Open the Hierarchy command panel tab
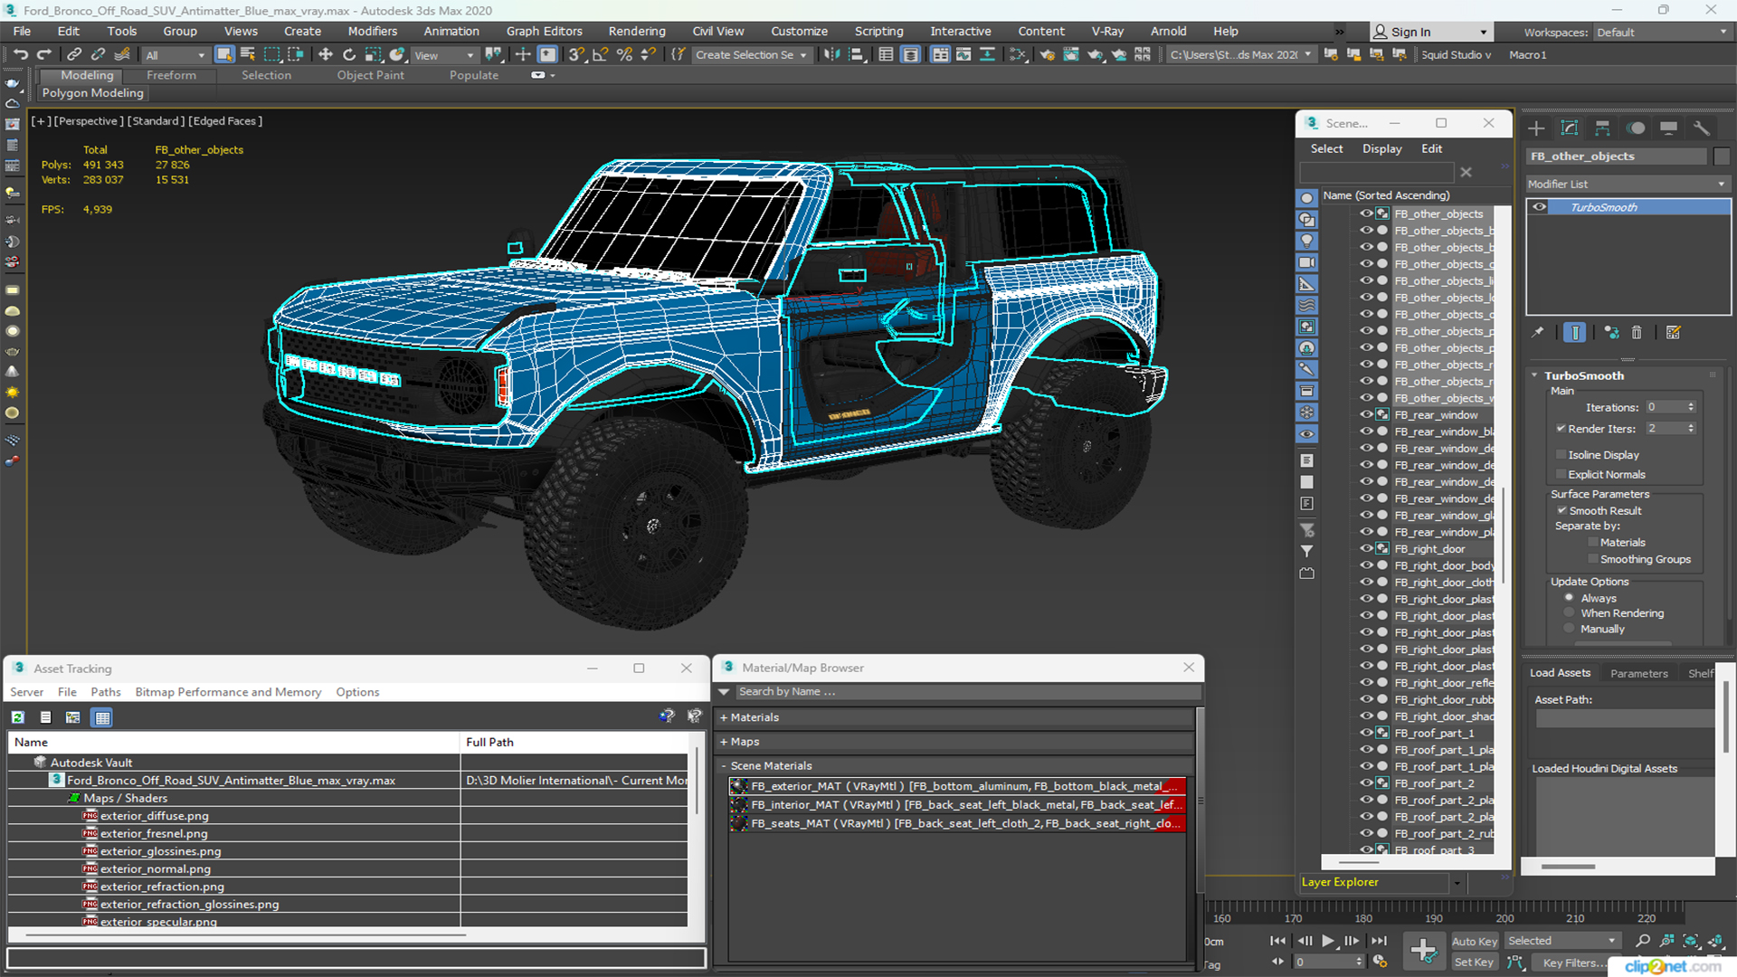 1602,128
